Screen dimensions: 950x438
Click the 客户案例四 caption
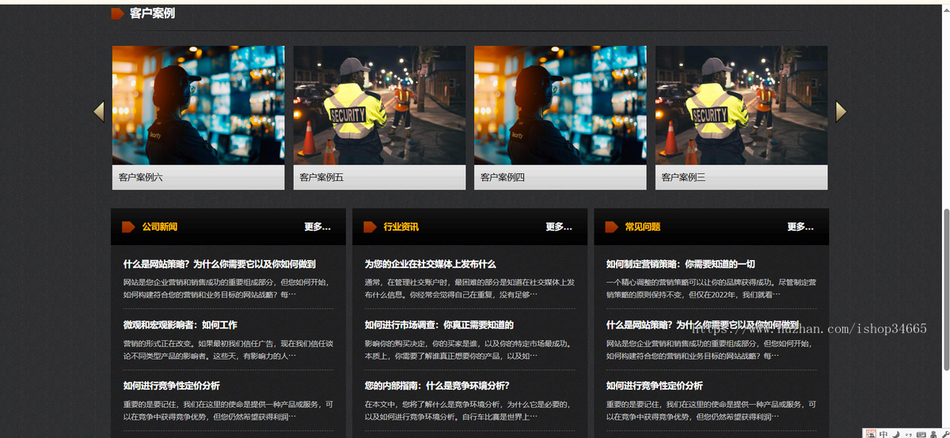503,178
